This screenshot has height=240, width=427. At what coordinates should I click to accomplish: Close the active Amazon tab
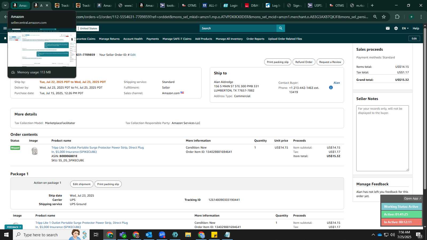(47, 5)
